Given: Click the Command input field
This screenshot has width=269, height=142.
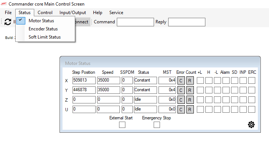Looking at the screenshot, I should point(135,22).
